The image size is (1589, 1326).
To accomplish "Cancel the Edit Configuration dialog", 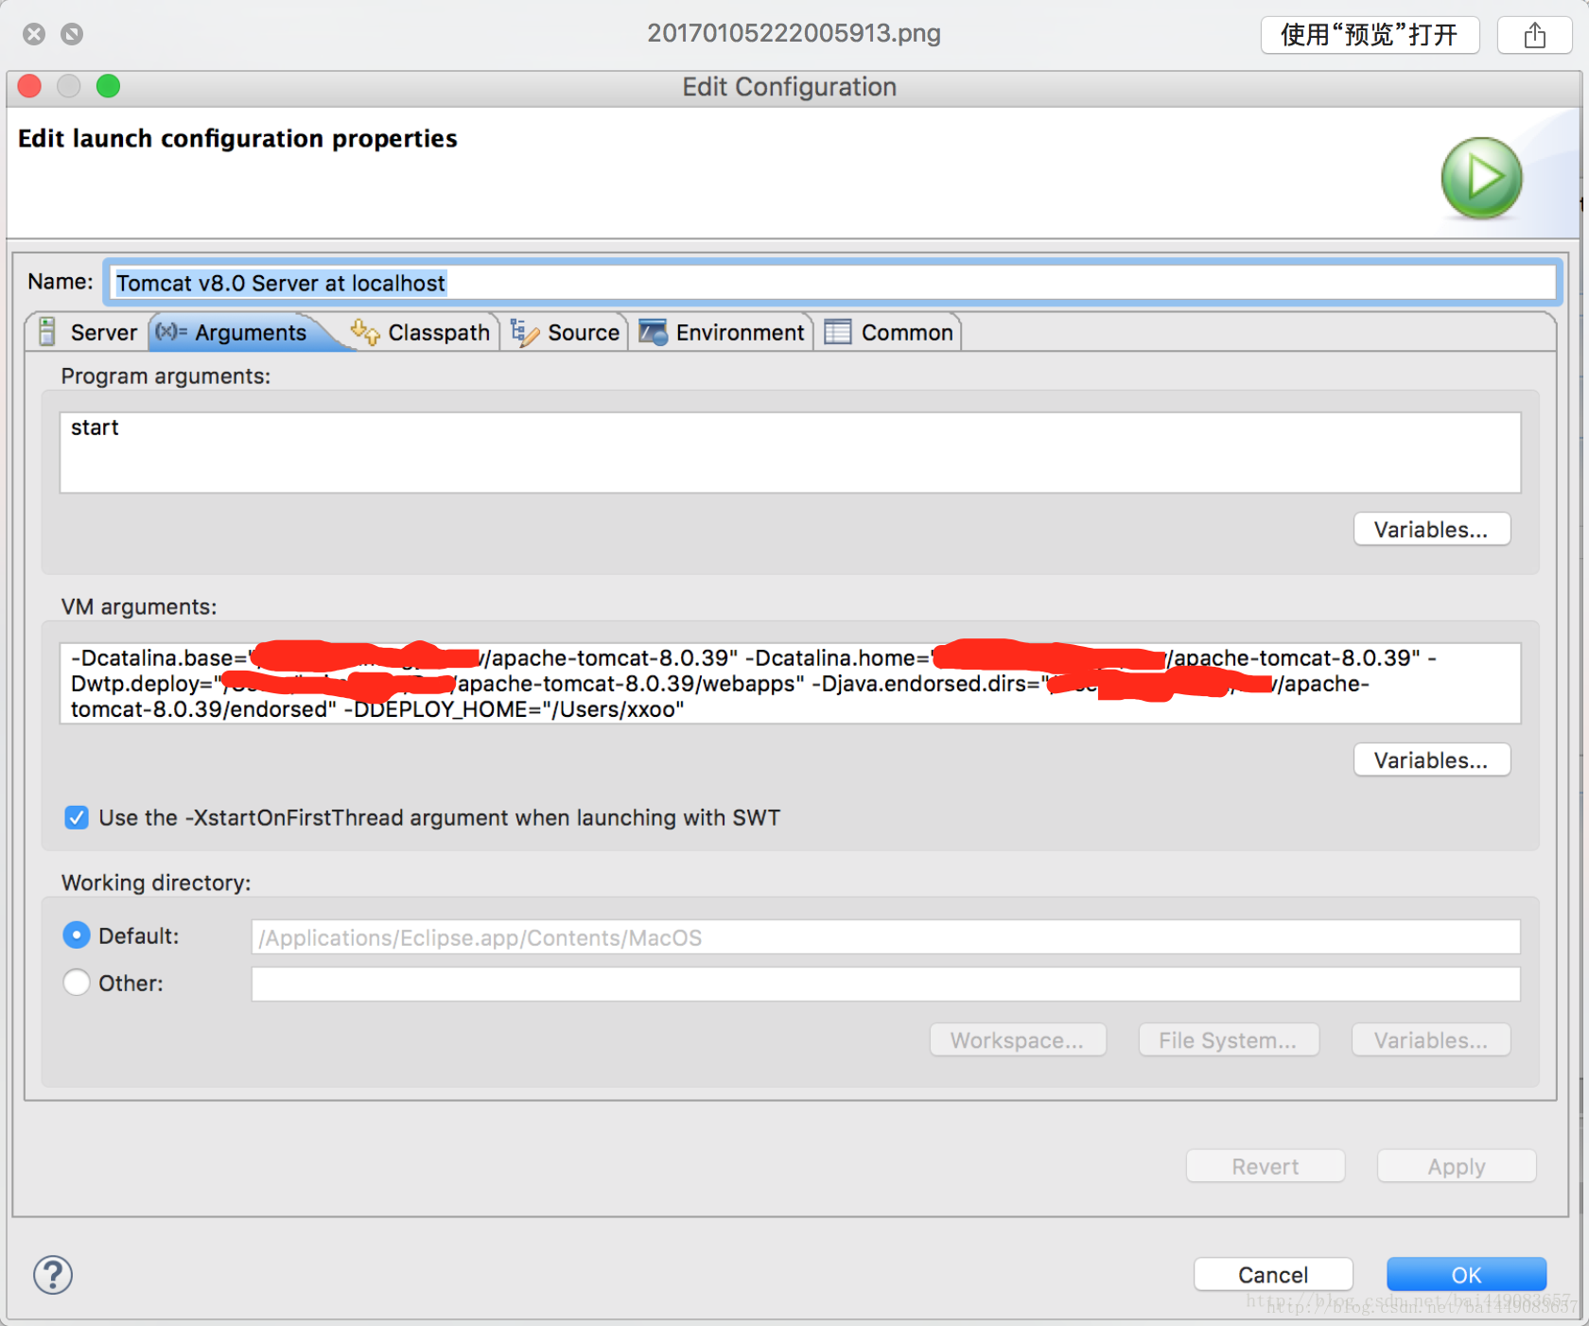I will point(1273,1274).
